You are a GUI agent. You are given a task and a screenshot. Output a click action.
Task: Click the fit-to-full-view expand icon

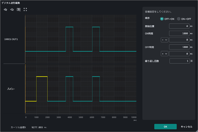click(x=25, y=9)
